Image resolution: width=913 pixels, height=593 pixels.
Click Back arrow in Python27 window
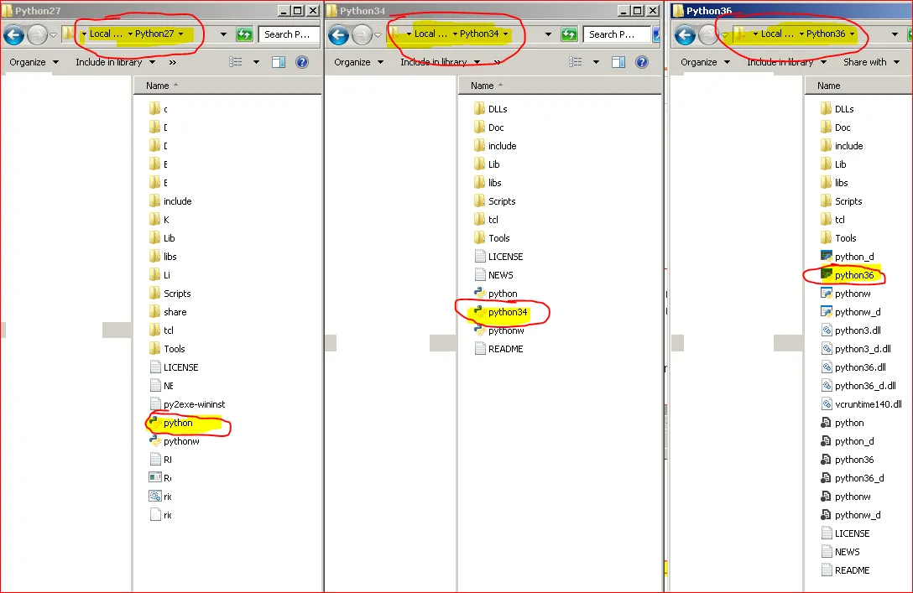point(14,35)
